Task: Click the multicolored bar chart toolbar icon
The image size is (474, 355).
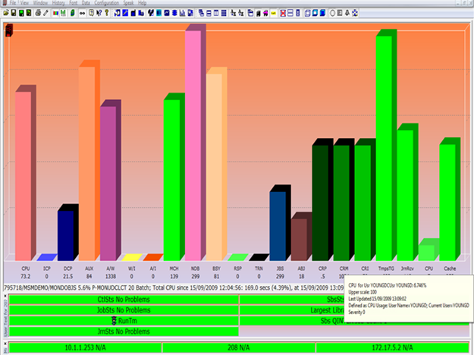Action: (x=56, y=13)
